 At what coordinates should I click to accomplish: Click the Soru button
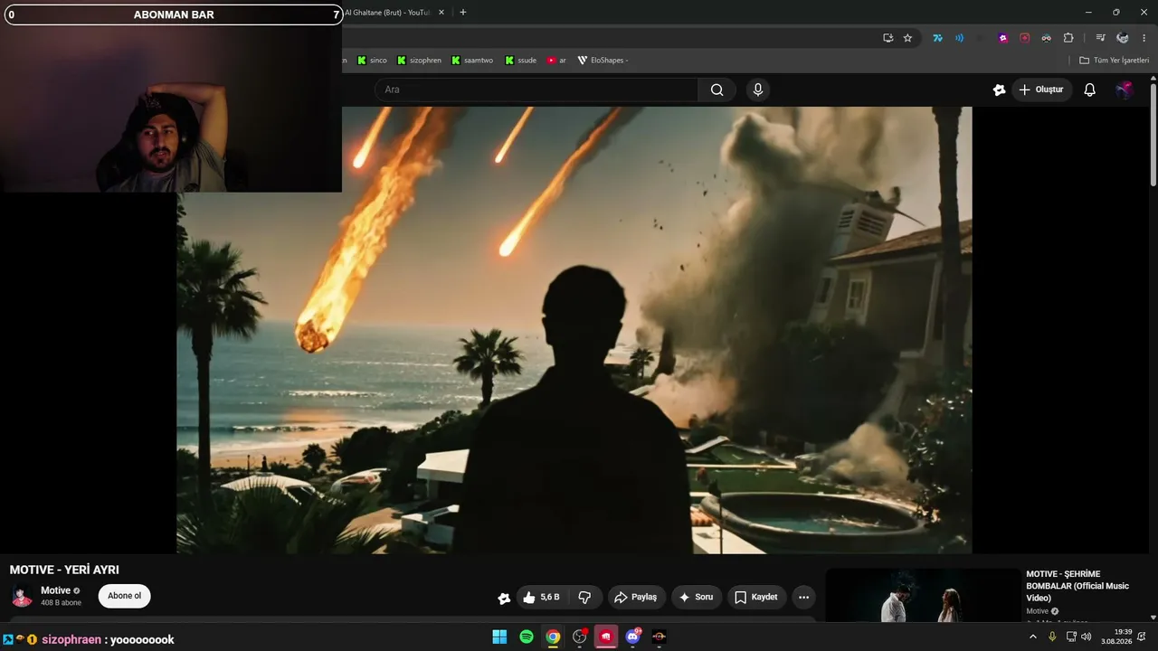(x=696, y=598)
